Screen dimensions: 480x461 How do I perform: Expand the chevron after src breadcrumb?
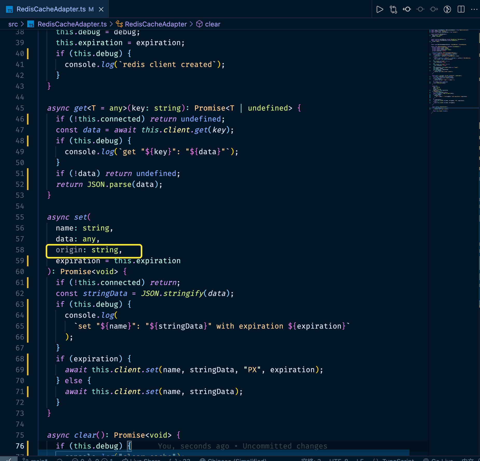pyautogui.click(x=23, y=24)
